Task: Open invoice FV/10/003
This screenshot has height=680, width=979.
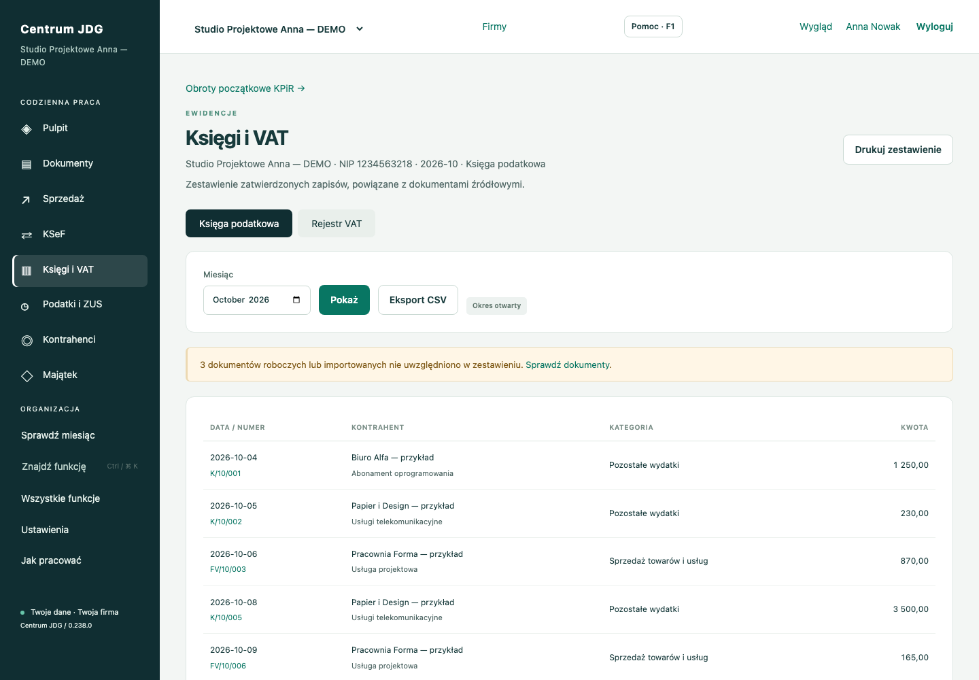Action: click(x=228, y=569)
